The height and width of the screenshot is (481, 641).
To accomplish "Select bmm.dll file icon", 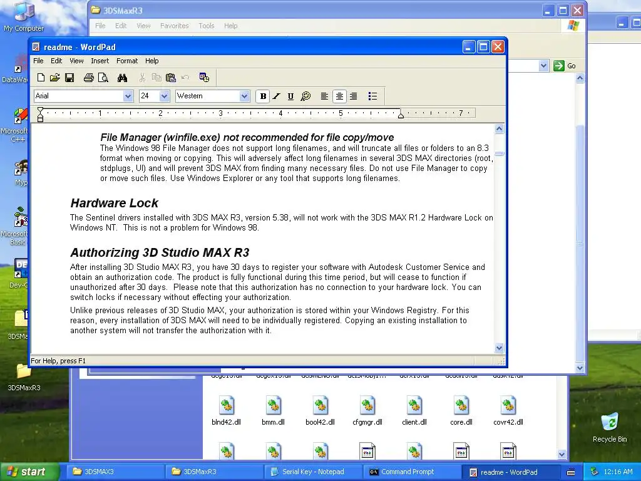I will click(273, 406).
